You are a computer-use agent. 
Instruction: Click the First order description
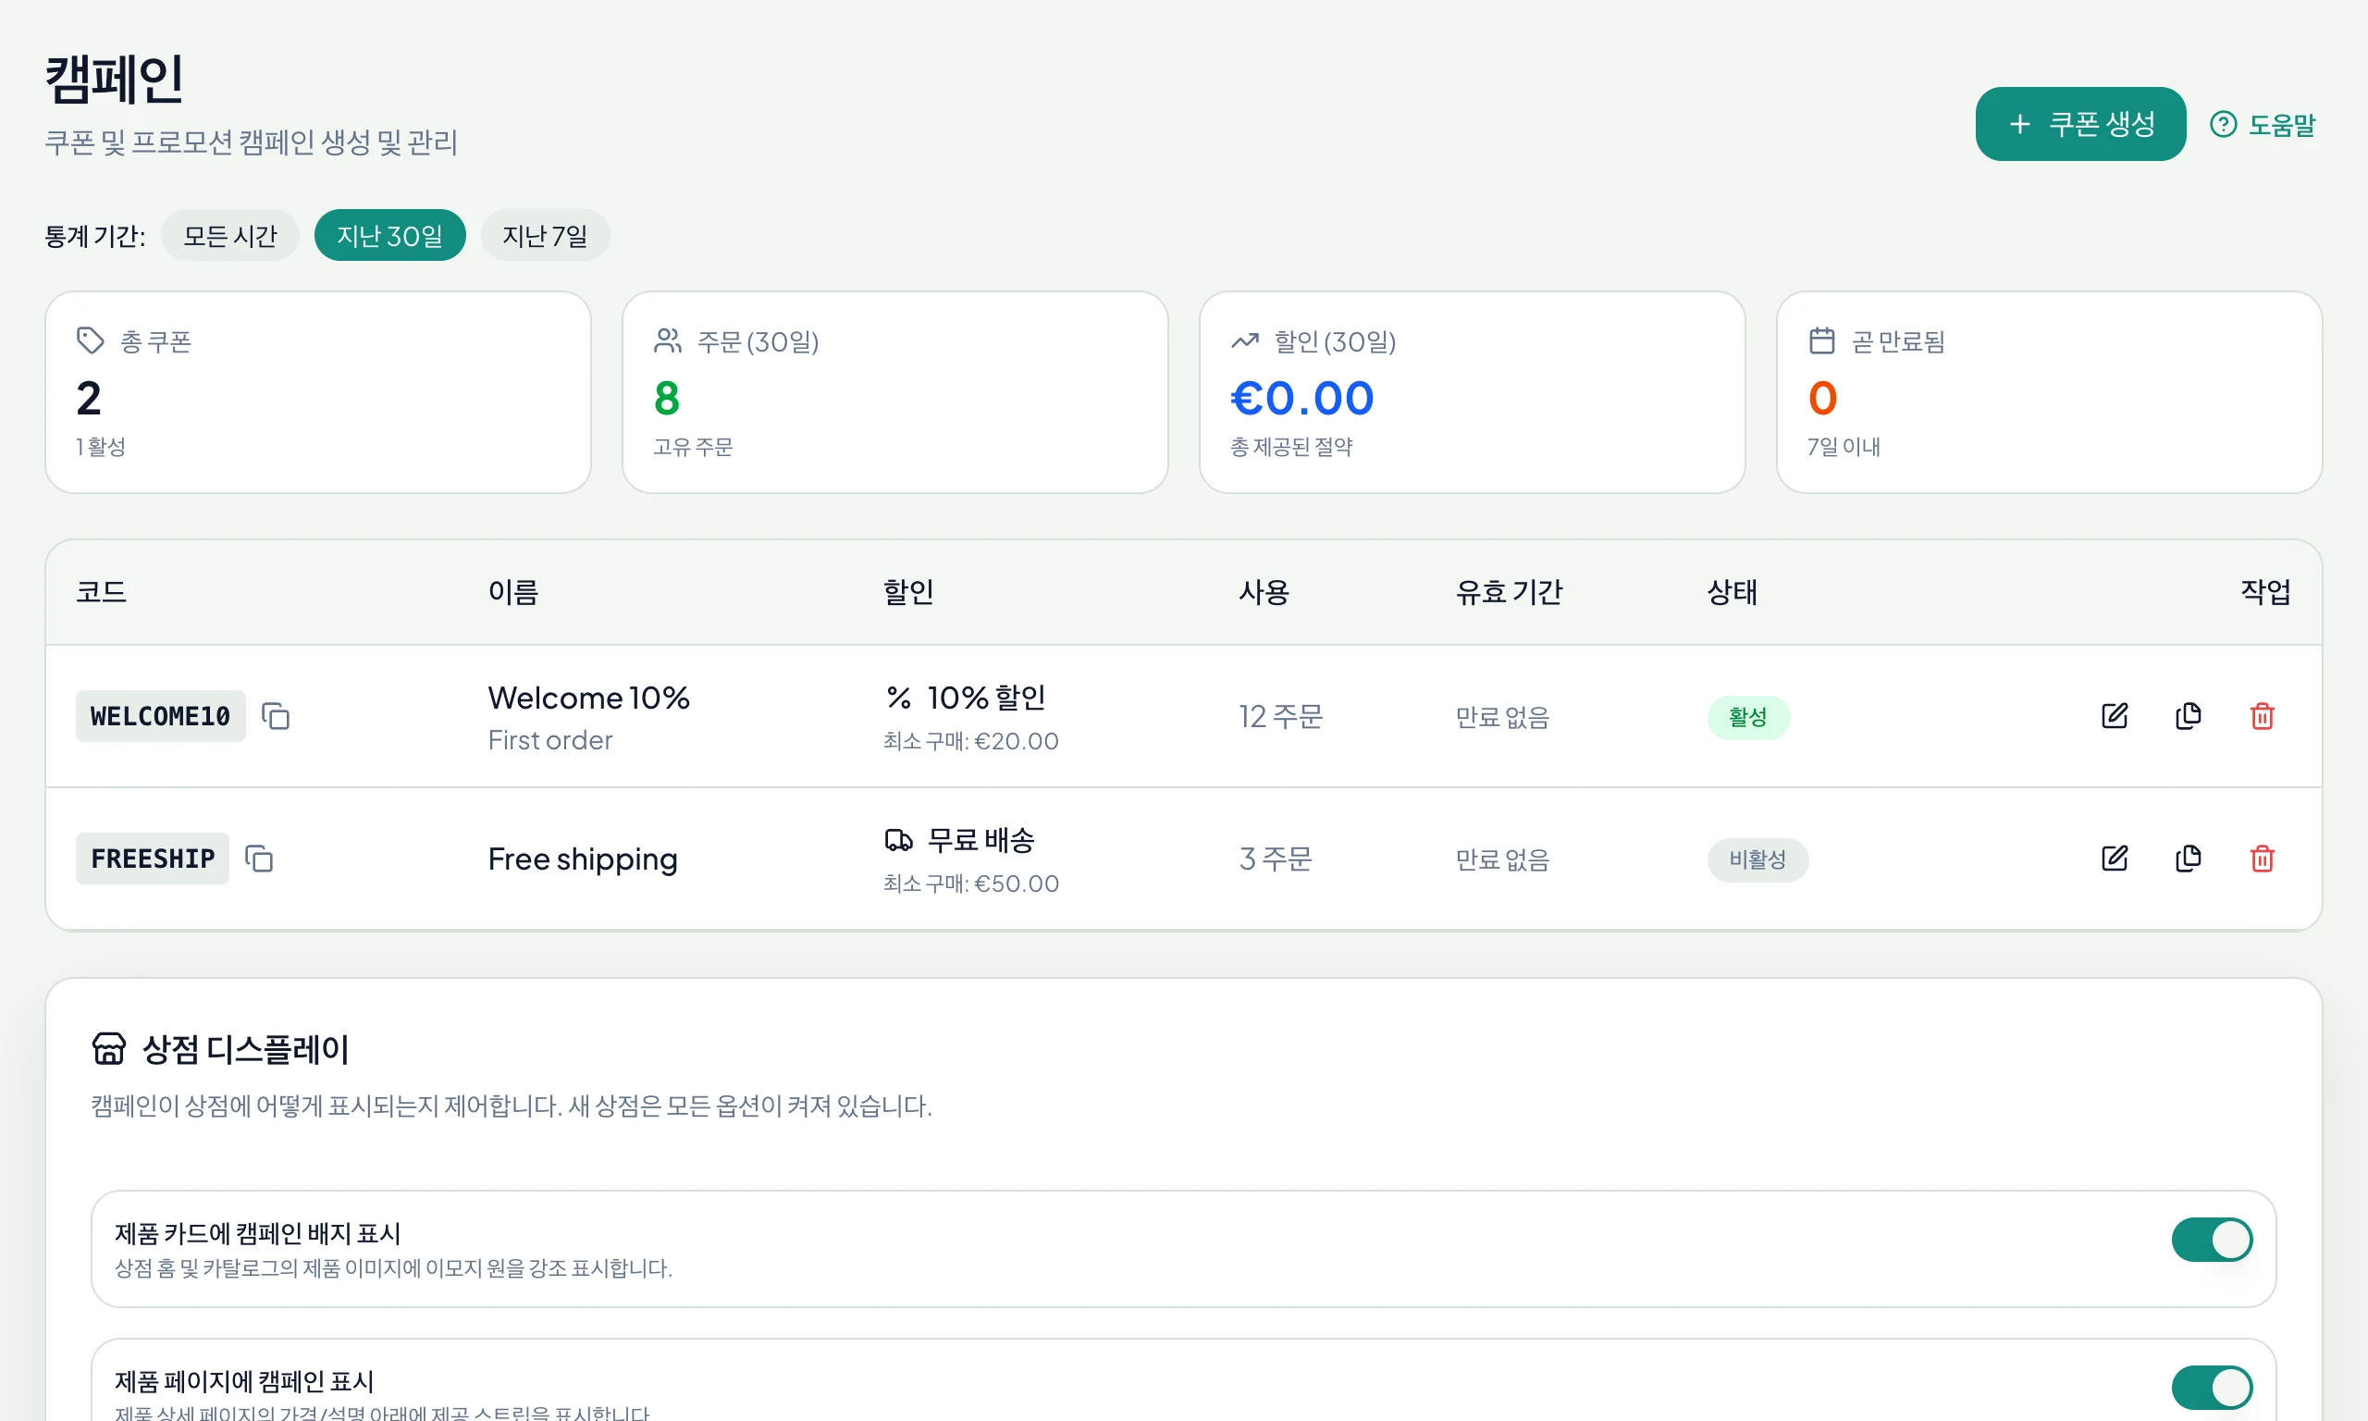coord(550,740)
